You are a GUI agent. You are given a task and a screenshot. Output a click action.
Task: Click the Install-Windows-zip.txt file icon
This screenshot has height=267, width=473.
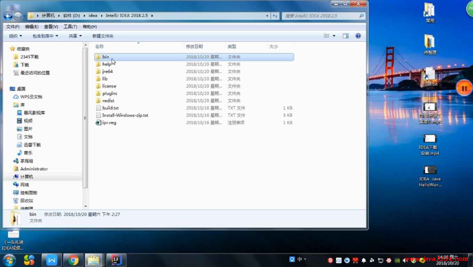98,115
